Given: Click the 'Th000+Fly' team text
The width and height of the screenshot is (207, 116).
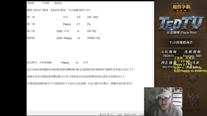Looking at the screenshot, I should pyautogui.click(x=93, y=38).
